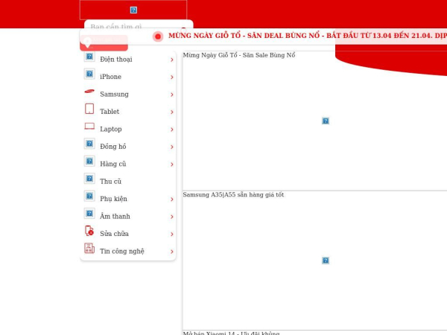Click the Điện thoại category icon
The width and height of the screenshot is (447, 335).
(89, 57)
